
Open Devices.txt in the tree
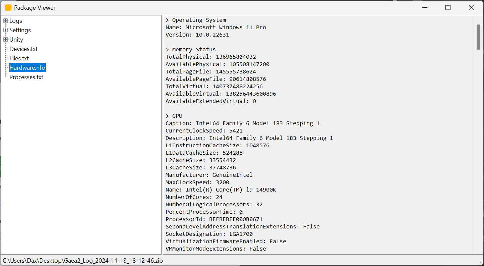(x=23, y=49)
